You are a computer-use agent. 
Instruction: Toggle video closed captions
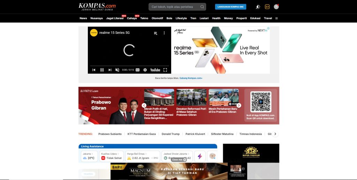(137, 70)
